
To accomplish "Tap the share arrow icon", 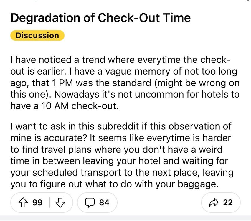I will pos(213,202).
